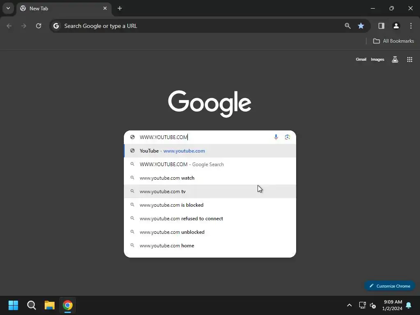This screenshot has width=420, height=315.
Task: Go forward with the forward arrow
Action: [24, 26]
